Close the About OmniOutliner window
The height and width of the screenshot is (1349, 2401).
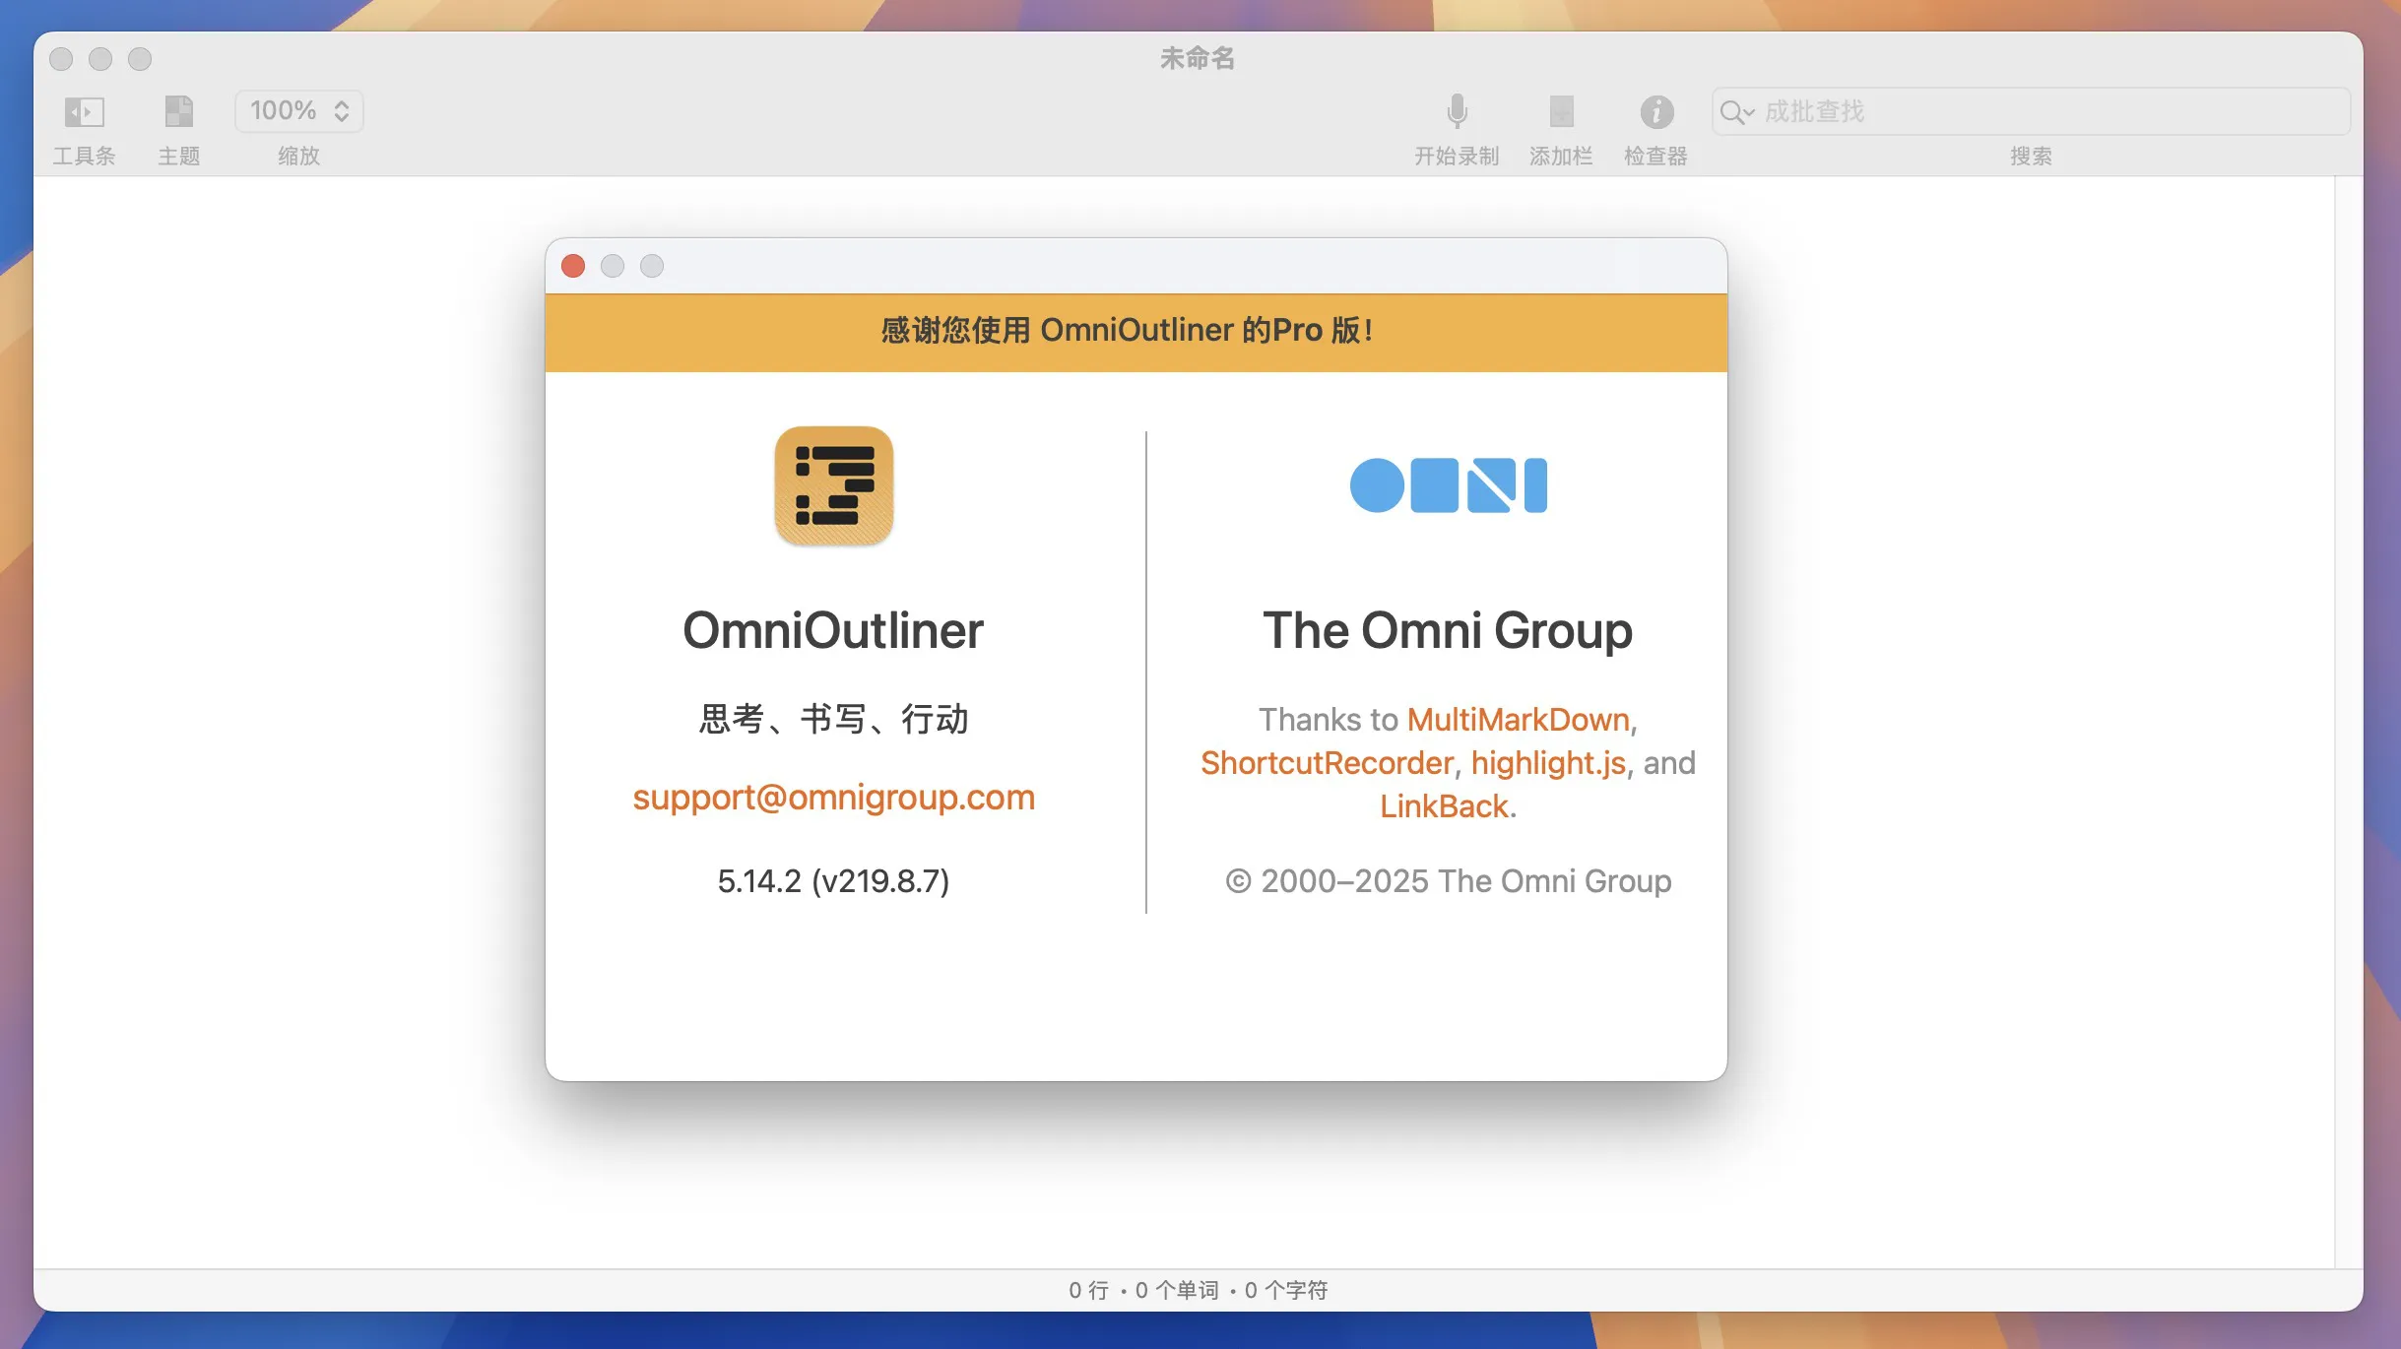[x=573, y=266]
